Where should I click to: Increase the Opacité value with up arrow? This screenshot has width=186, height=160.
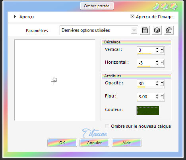point(157,82)
